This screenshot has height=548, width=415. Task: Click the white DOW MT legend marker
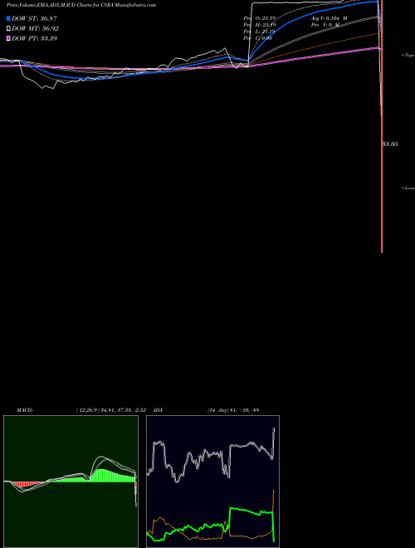(x=8, y=28)
